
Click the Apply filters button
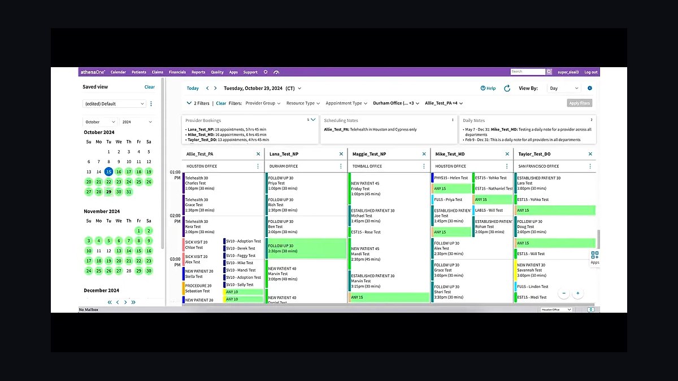pos(579,103)
